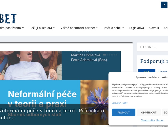
Task: Open the Legislativa menu item
Action: [136, 28]
